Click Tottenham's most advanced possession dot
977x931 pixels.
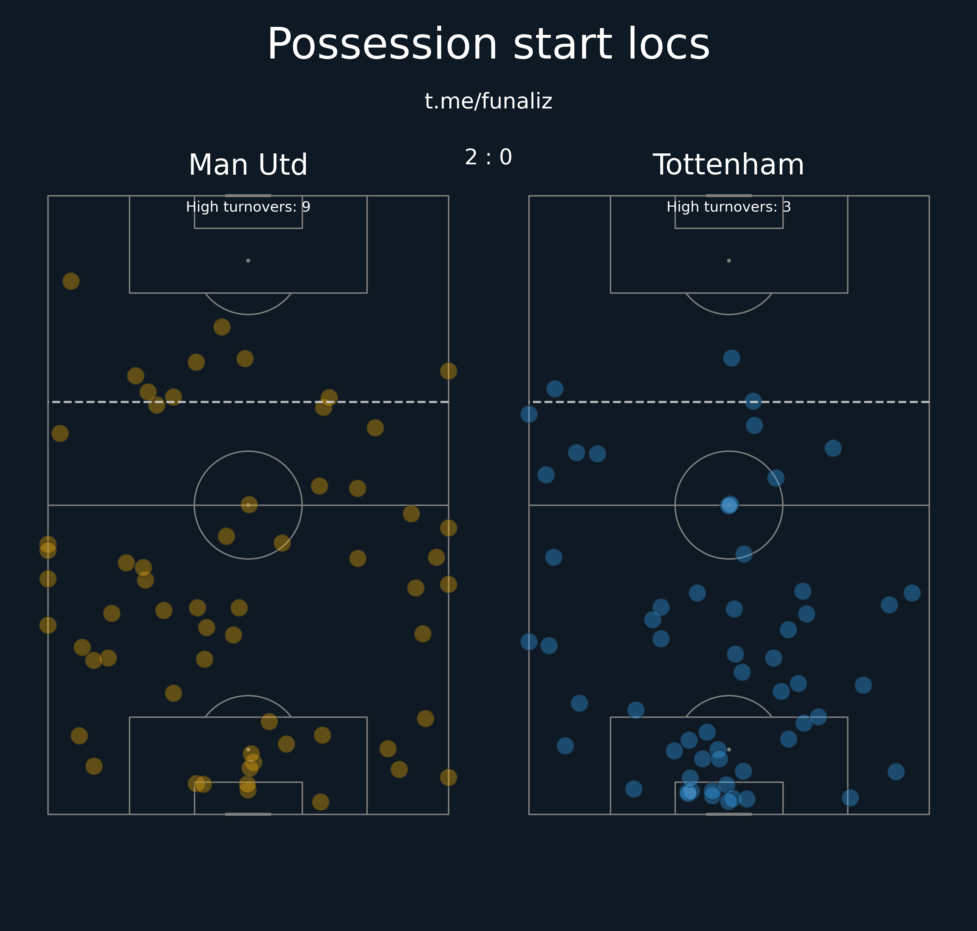point(731,358)
